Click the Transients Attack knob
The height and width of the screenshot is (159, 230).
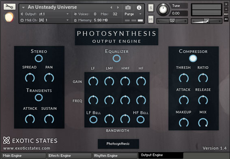pyautogui.click(x=30, y=119)
